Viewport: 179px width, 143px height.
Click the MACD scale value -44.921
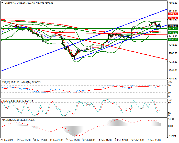point(172,136)
